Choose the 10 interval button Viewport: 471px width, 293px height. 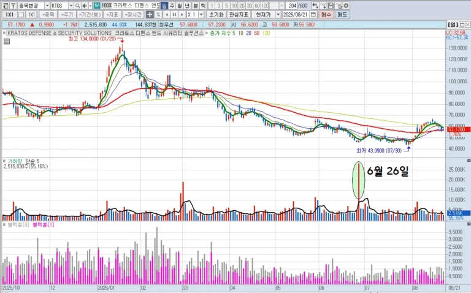pos(234,6)
